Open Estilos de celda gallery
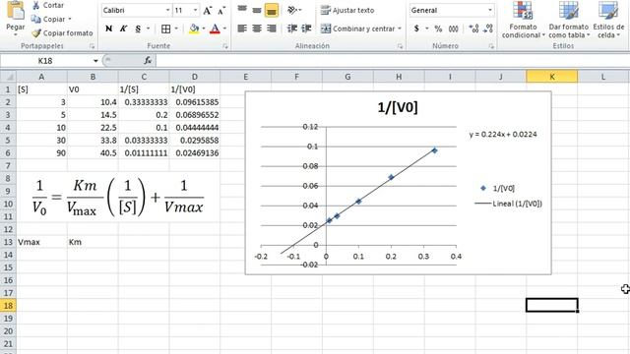Viewport: 630px width, 354px height. click(x=608, y=20)
